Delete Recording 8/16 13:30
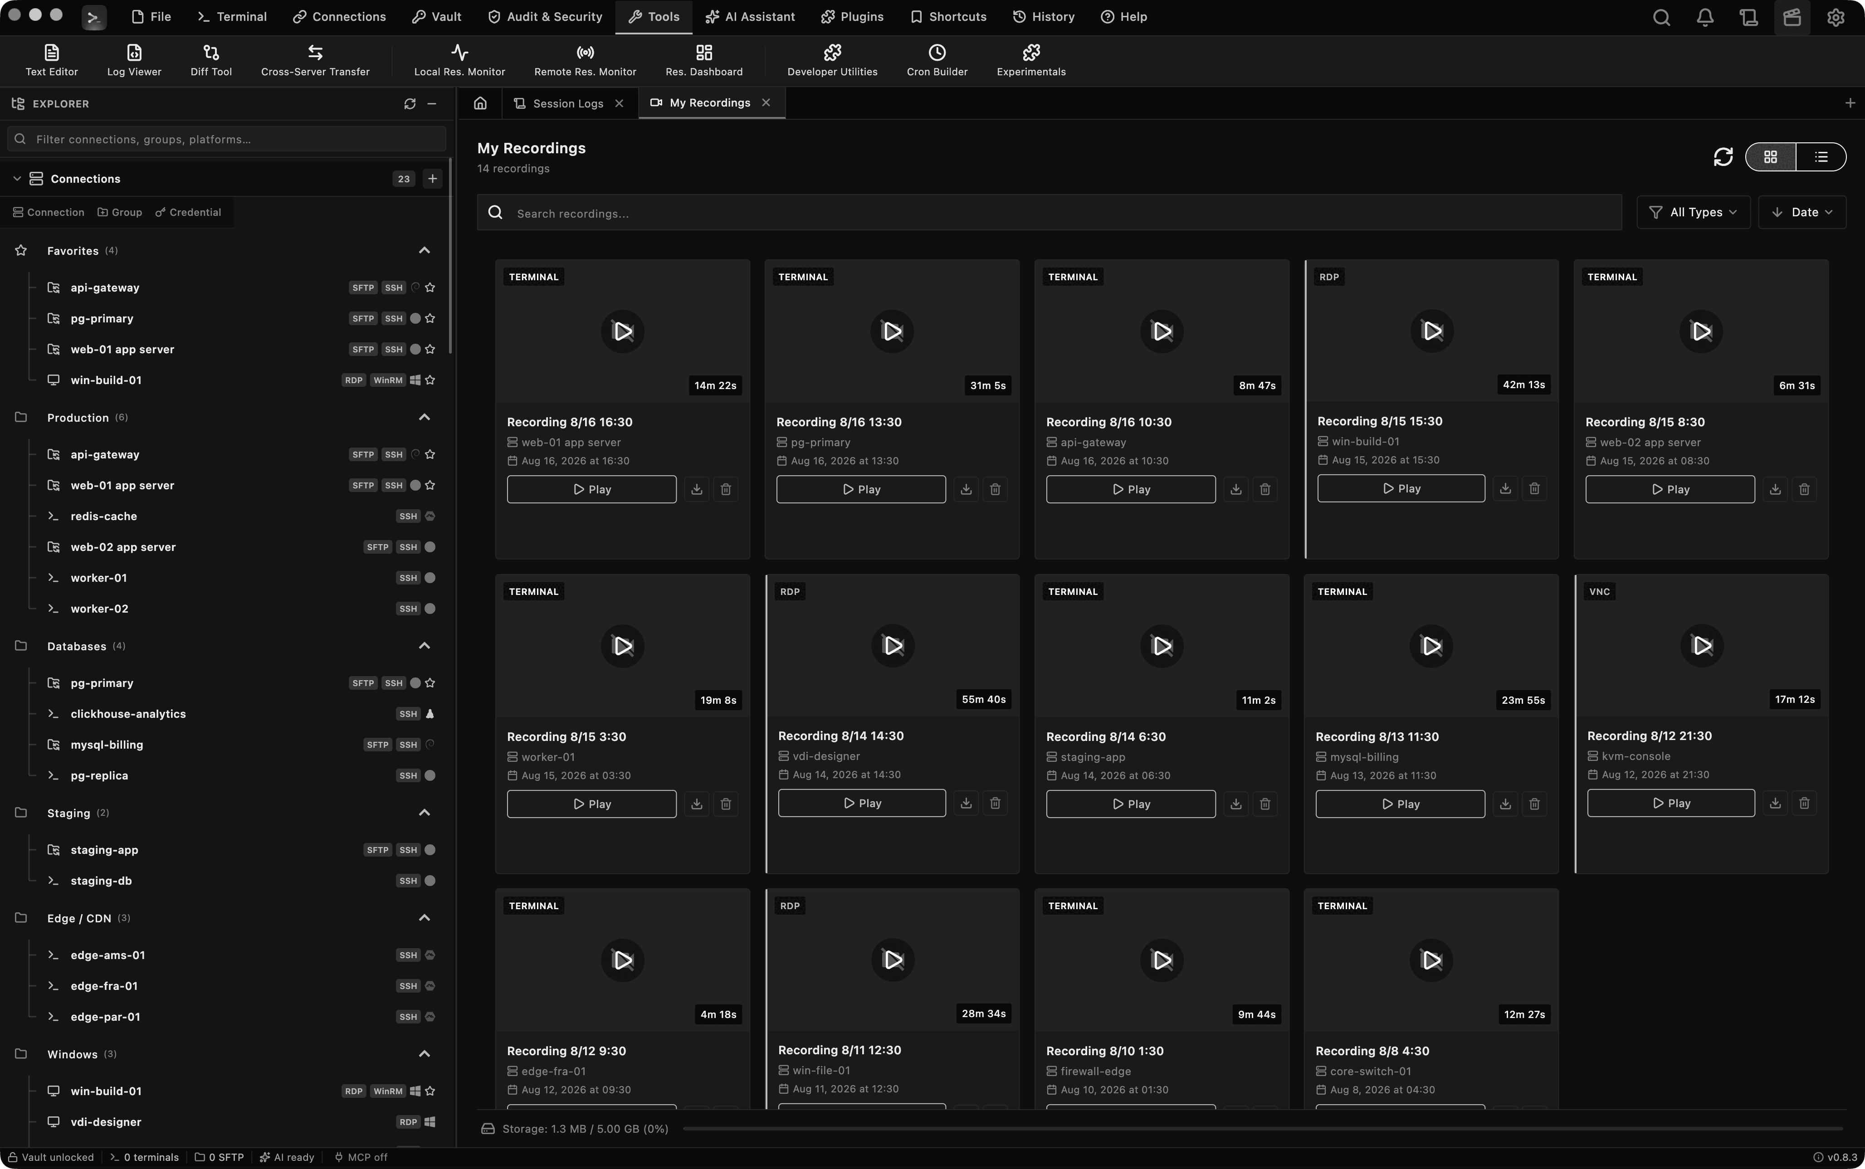 click(995, 489)
